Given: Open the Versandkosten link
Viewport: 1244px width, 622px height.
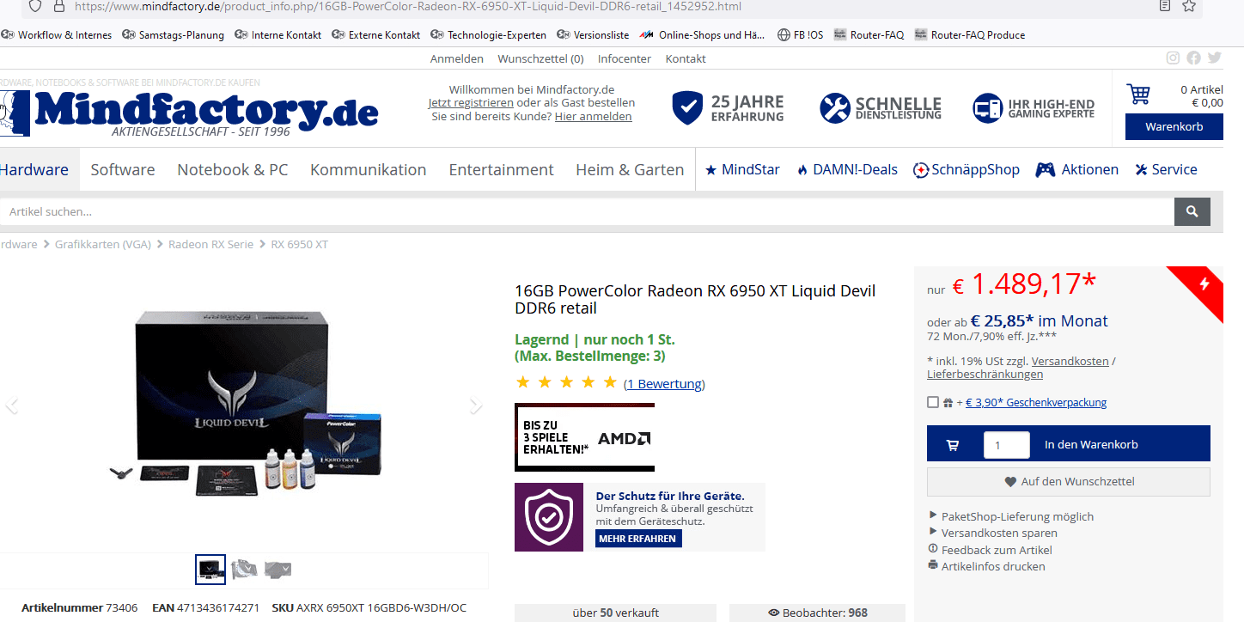Looking at the screenshot, I should point(1070,361).
